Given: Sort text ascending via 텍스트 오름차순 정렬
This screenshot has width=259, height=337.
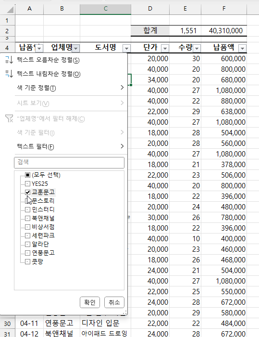Looking at the screenshot, I should [x=48, y=60].
